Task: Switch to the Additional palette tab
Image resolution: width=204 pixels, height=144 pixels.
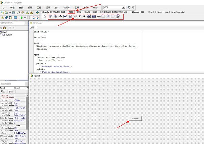Action: coord(163,12)
